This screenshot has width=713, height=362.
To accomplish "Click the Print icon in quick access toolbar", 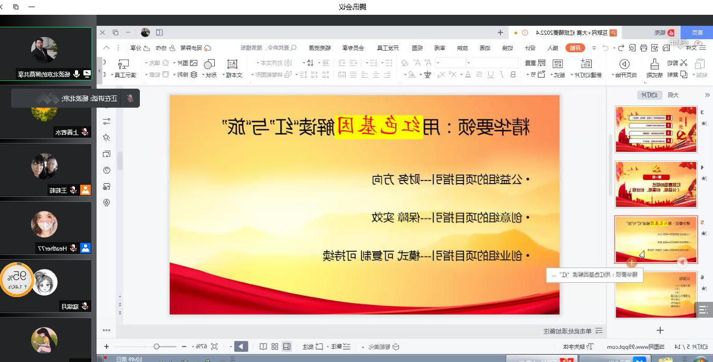I will (x=643, y=48).
